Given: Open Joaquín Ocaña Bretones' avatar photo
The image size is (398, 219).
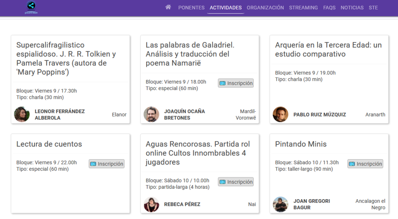Looking at the screenshot, I should (151, 114).
